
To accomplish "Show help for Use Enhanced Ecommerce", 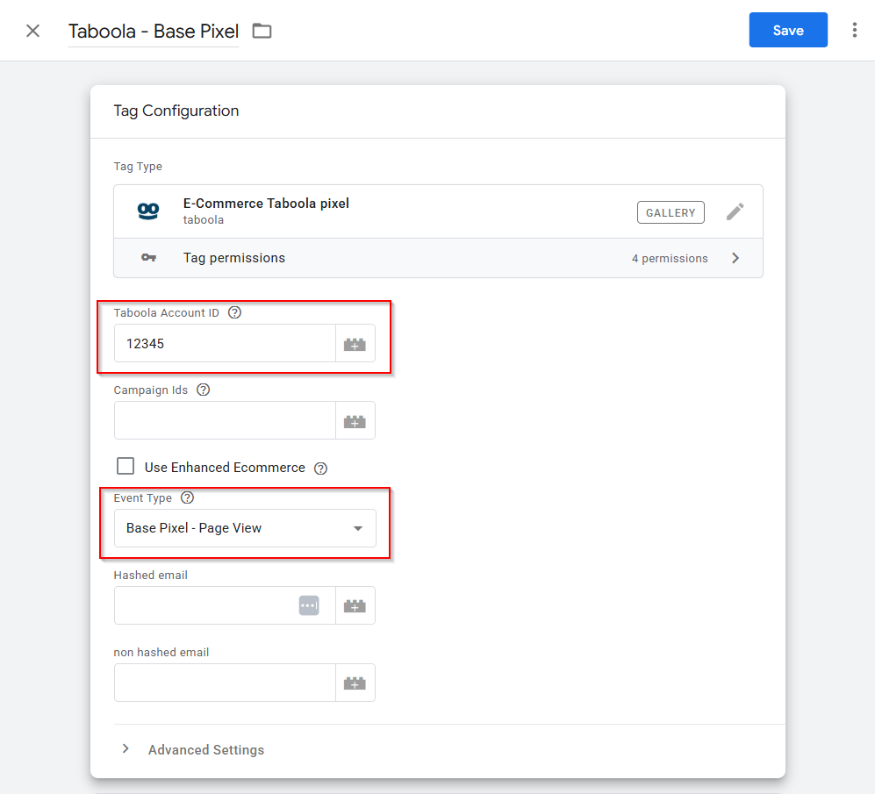I will (x=321, y=469).
